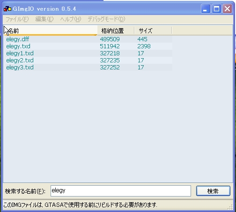This screenshot has height=212, width=236.
Task: Select the elegy2.txd file entry
Action: (20, 60)
